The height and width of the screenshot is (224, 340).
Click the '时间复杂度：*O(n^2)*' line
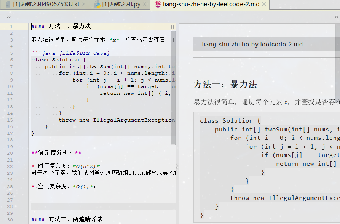(x=66, y=166)
